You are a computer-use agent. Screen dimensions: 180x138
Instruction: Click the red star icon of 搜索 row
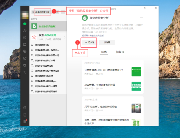[34, 37]
